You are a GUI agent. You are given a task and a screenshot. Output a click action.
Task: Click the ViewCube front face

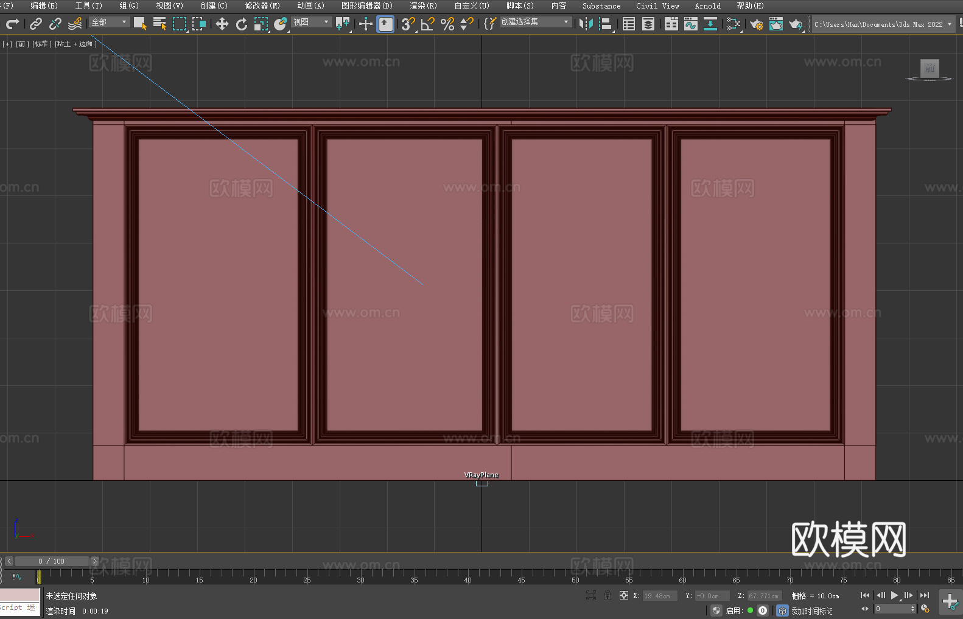[x=930, y=68]
